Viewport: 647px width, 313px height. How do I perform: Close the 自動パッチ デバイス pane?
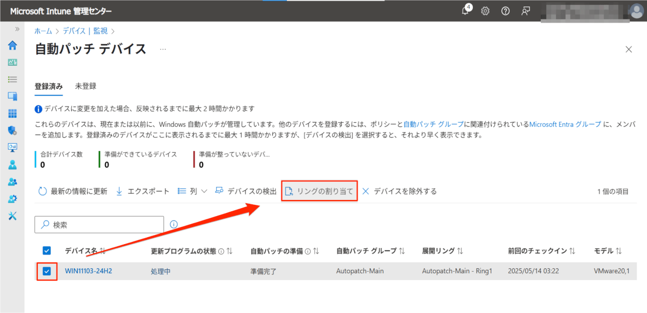point(629,49)
